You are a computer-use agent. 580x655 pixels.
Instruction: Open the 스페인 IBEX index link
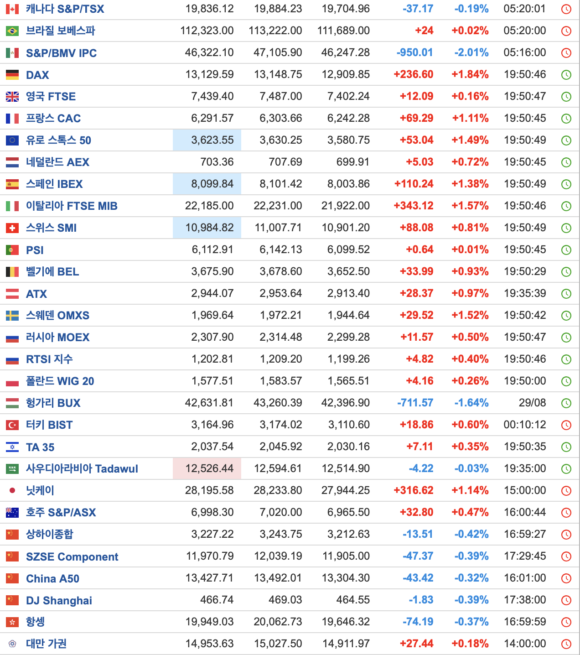(x=54, y=184)
